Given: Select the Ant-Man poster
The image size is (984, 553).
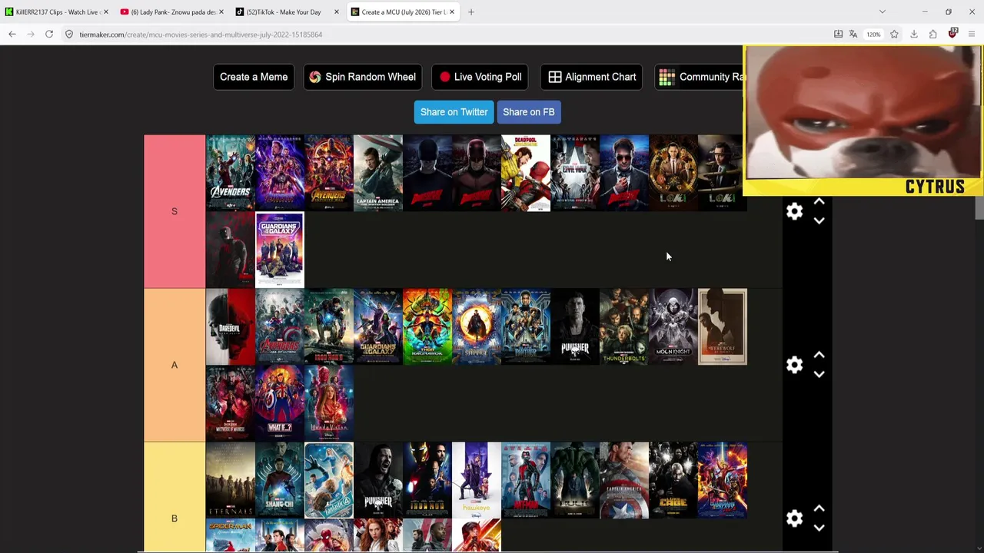Looking at the screenshot, I should 526,480.
